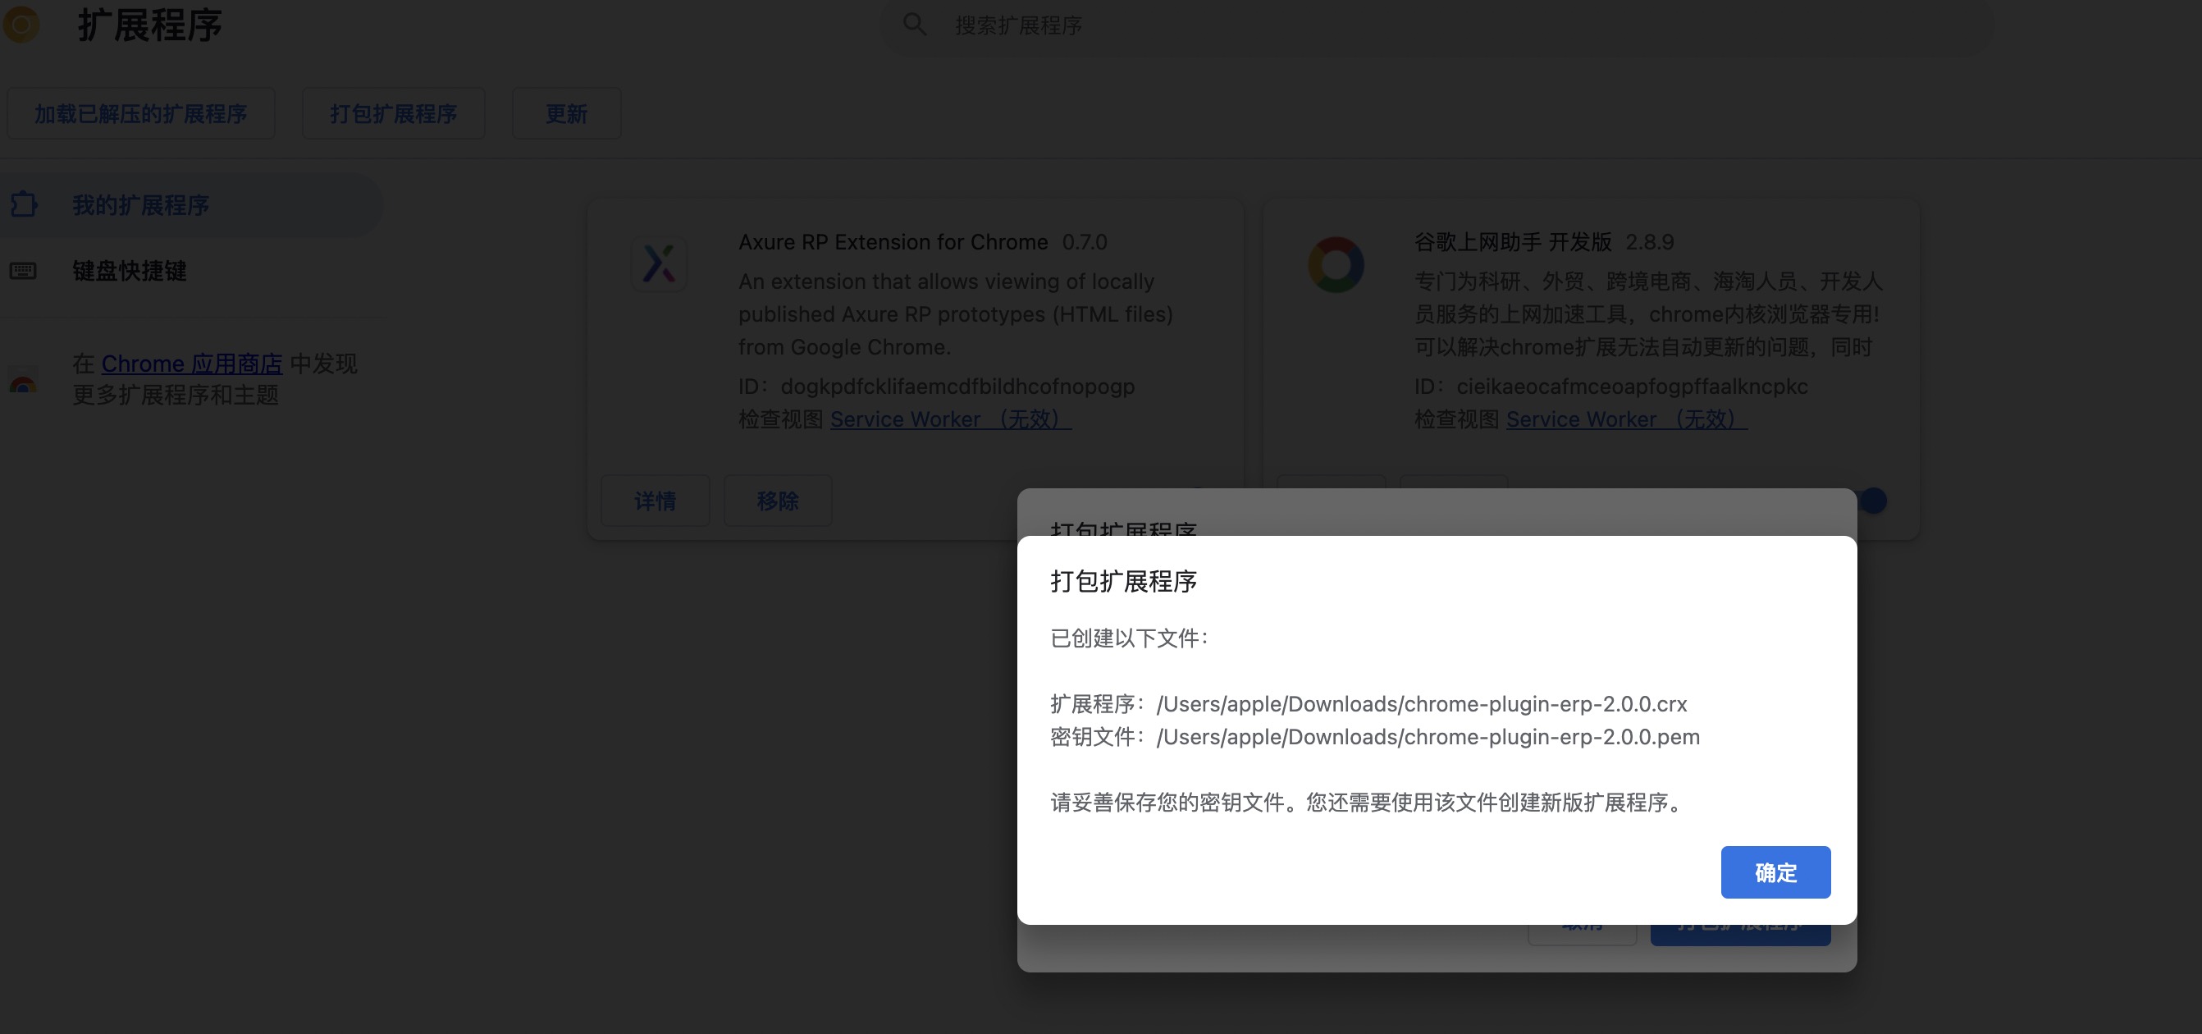Click 加载已解压的扩展程序 button
Screen dimensions: 2202x1034
[140, 113]
